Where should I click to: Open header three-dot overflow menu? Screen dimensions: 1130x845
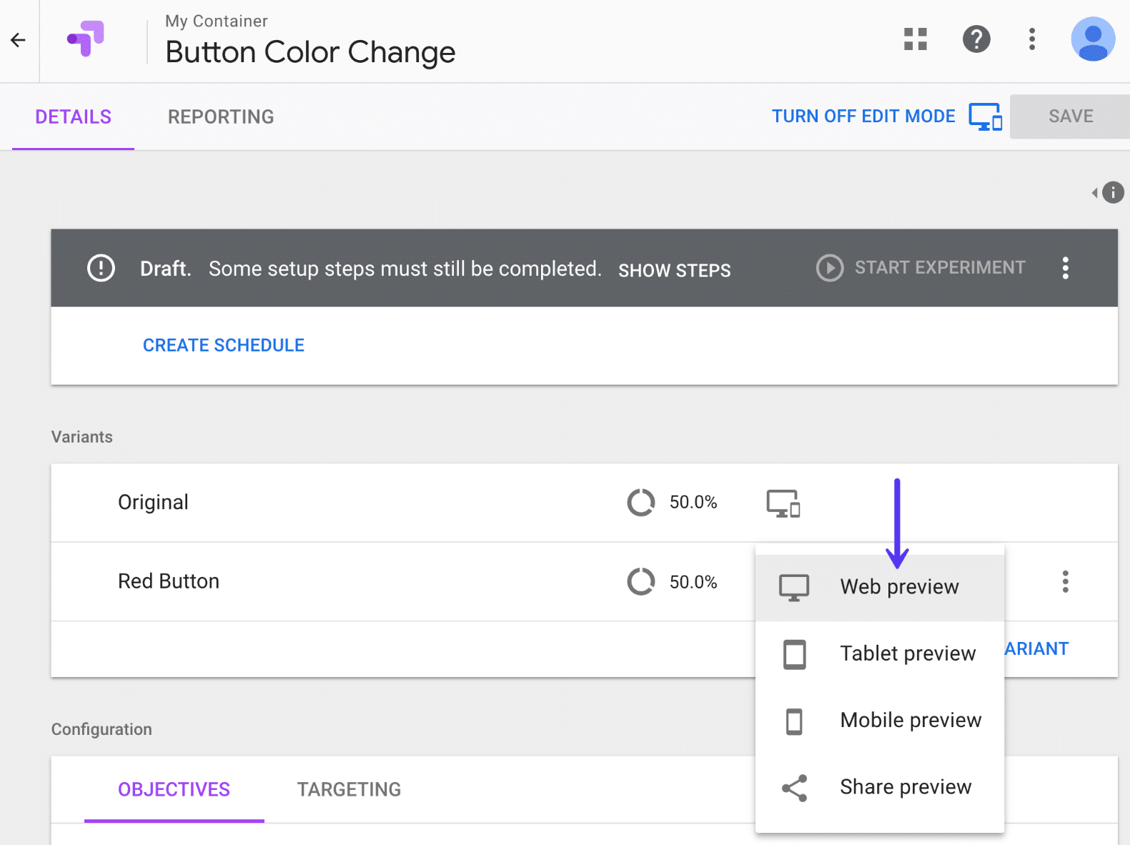[1031, 39]
